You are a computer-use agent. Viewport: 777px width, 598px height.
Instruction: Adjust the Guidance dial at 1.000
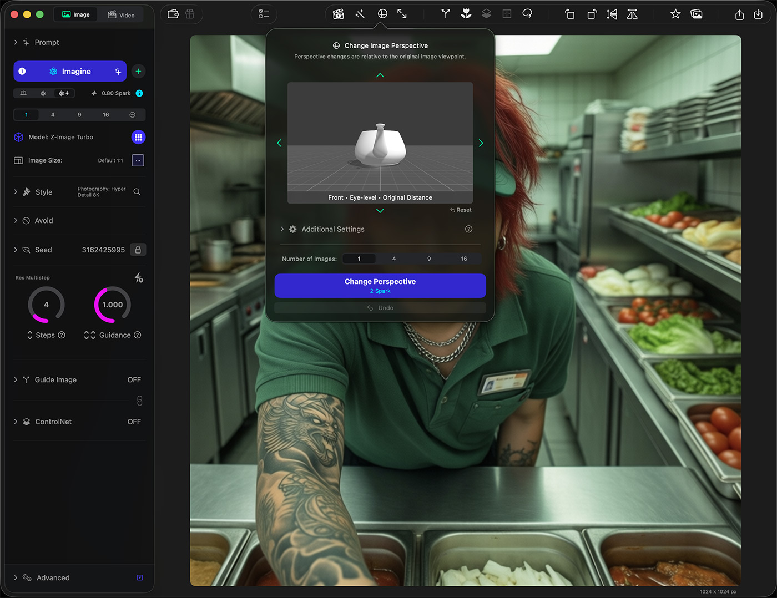[x=113, y=305]
